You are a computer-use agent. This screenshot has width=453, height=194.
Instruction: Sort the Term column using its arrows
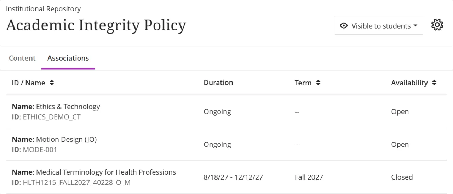pyautogui.click(x=318, y=83)
